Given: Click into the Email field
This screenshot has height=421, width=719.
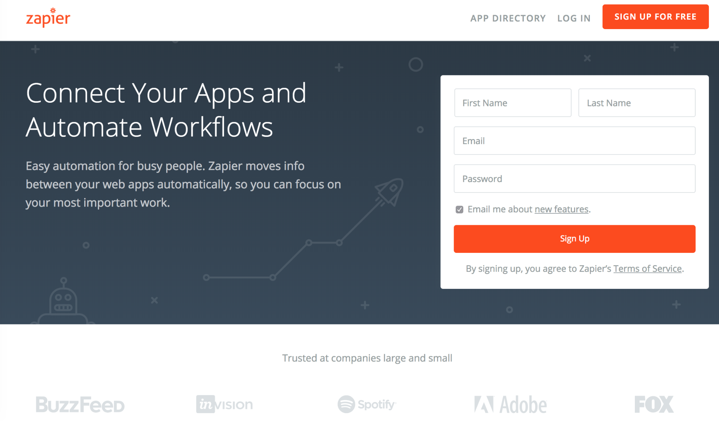Looking at the screenshot, I should (x=574, y=141).
